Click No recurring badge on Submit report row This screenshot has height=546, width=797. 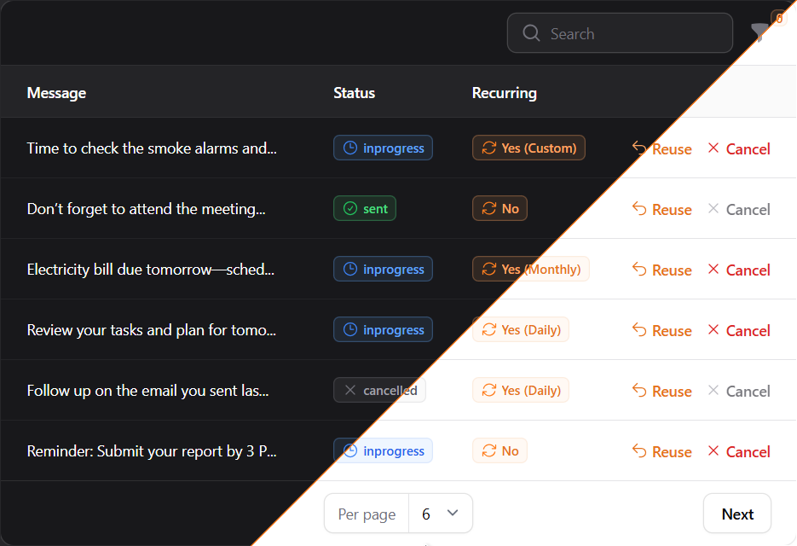pos(500,450)
